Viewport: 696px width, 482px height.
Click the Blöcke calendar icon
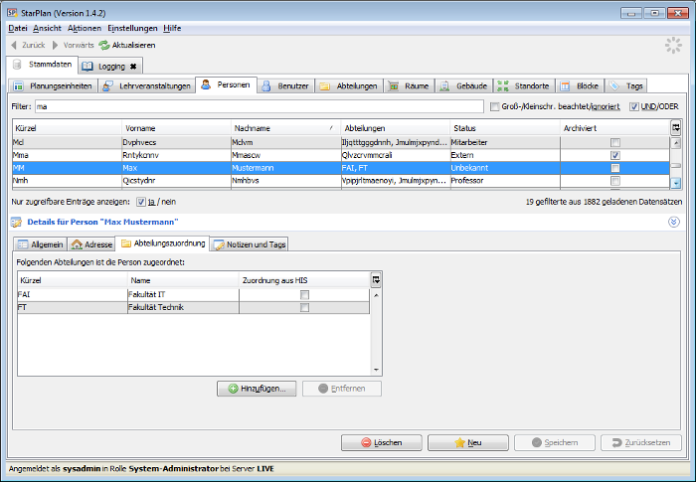565,86
